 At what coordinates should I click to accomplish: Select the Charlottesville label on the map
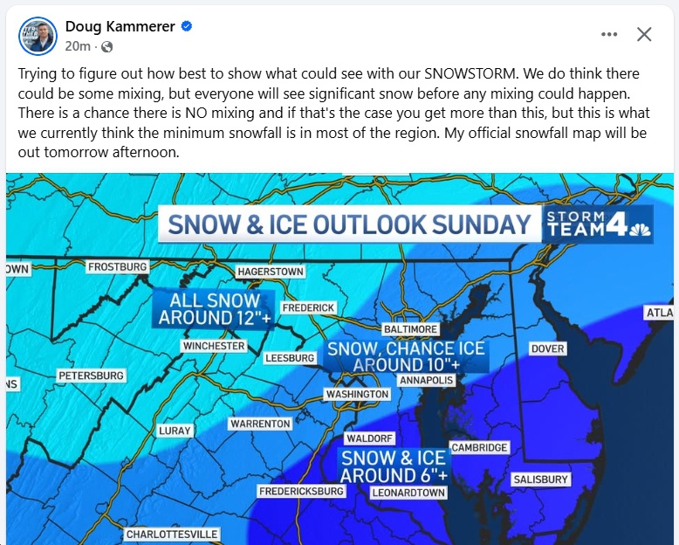pyautogui.click(x=172, y=534)
